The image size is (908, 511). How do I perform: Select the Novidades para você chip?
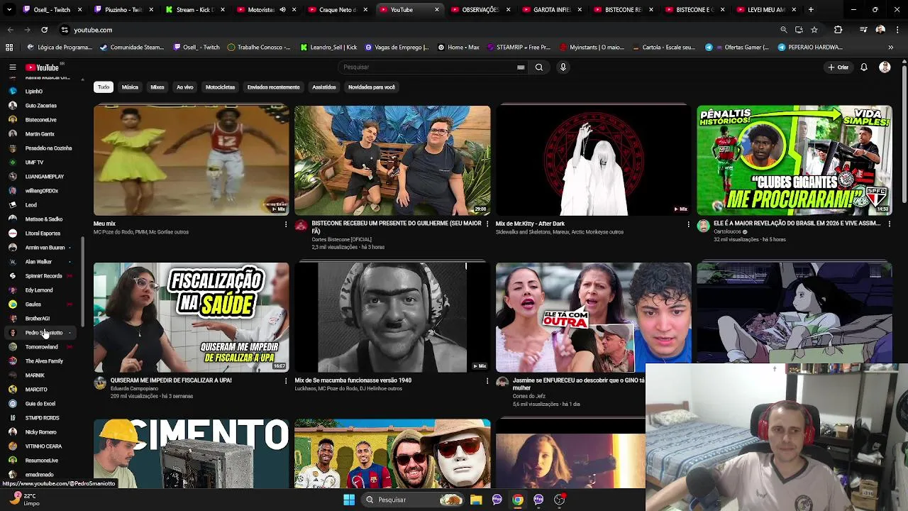(x=372, y=87)
